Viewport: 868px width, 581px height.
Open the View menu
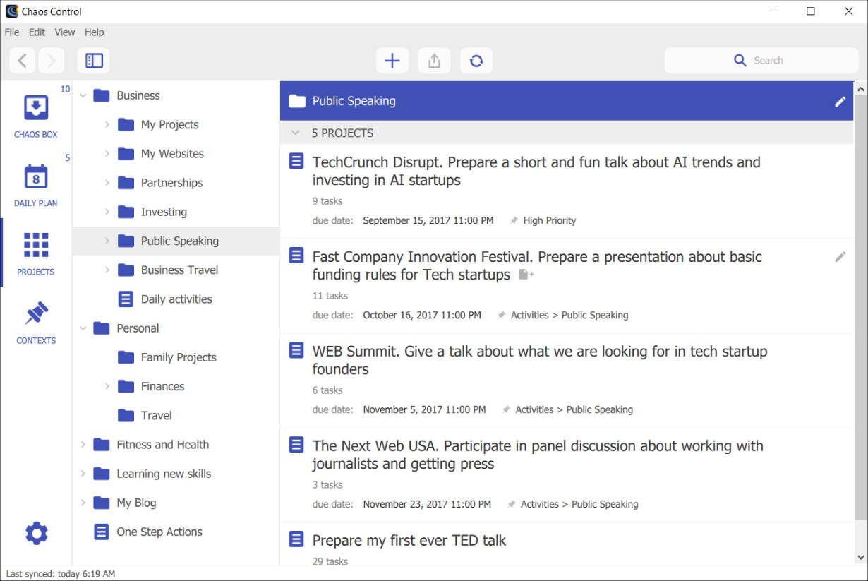[x=65, y=32]
